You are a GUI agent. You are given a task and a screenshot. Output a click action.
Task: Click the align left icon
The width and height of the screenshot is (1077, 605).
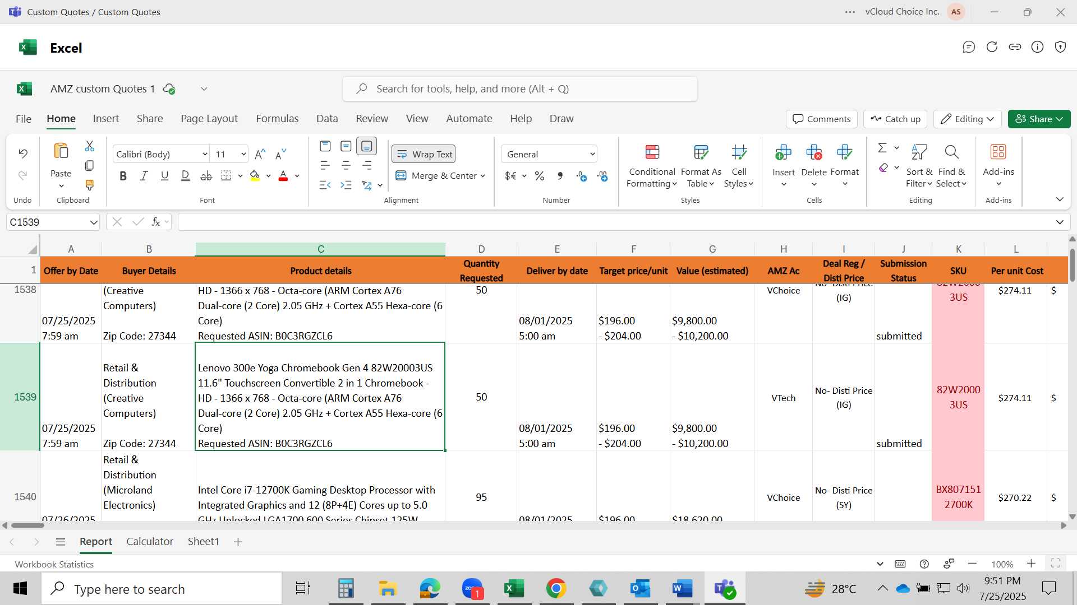click(x=325, y=166)
